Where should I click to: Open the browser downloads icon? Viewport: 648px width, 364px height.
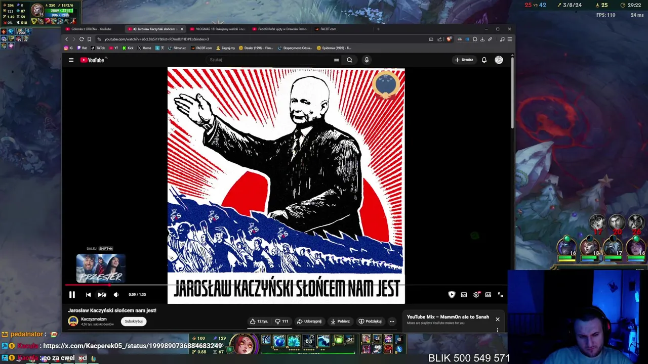(x=482, y=39)
